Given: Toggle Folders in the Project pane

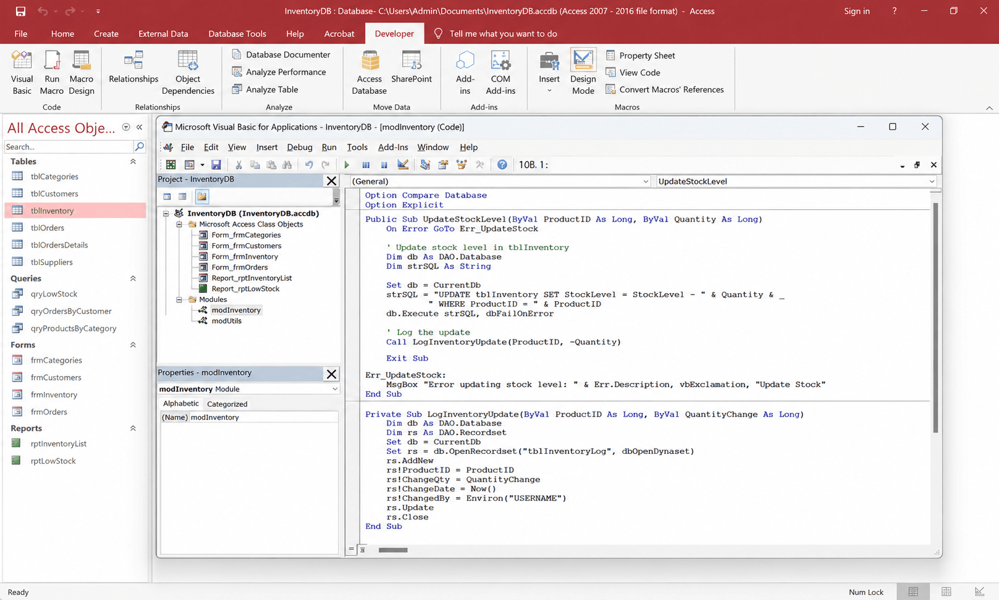Looking at the screenshot, I should (201, 196).
